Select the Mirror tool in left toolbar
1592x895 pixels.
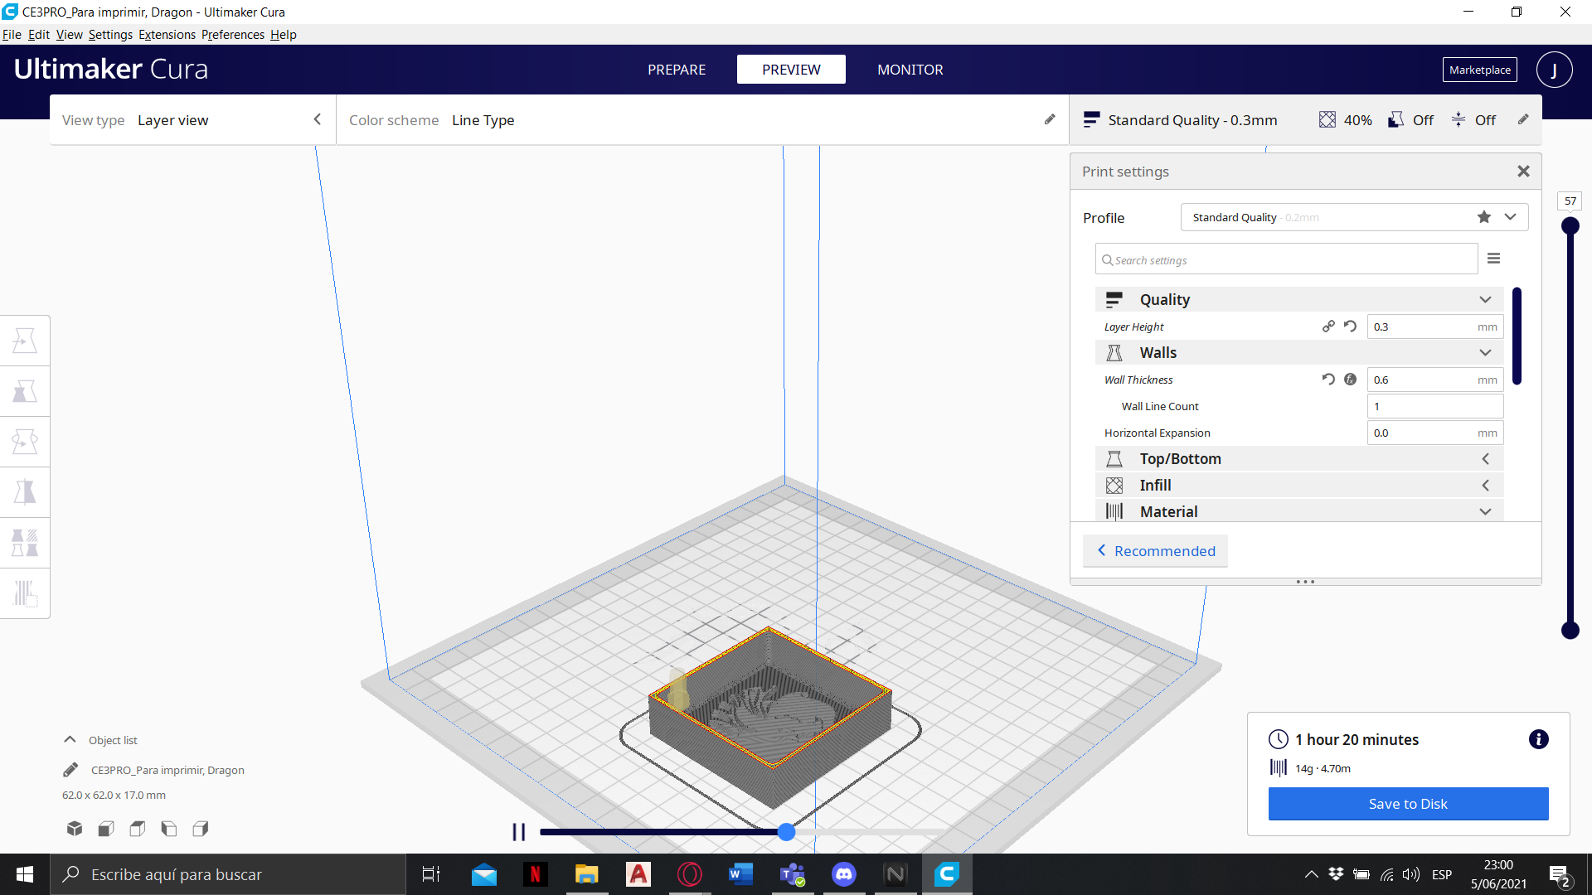pos(25,492)
